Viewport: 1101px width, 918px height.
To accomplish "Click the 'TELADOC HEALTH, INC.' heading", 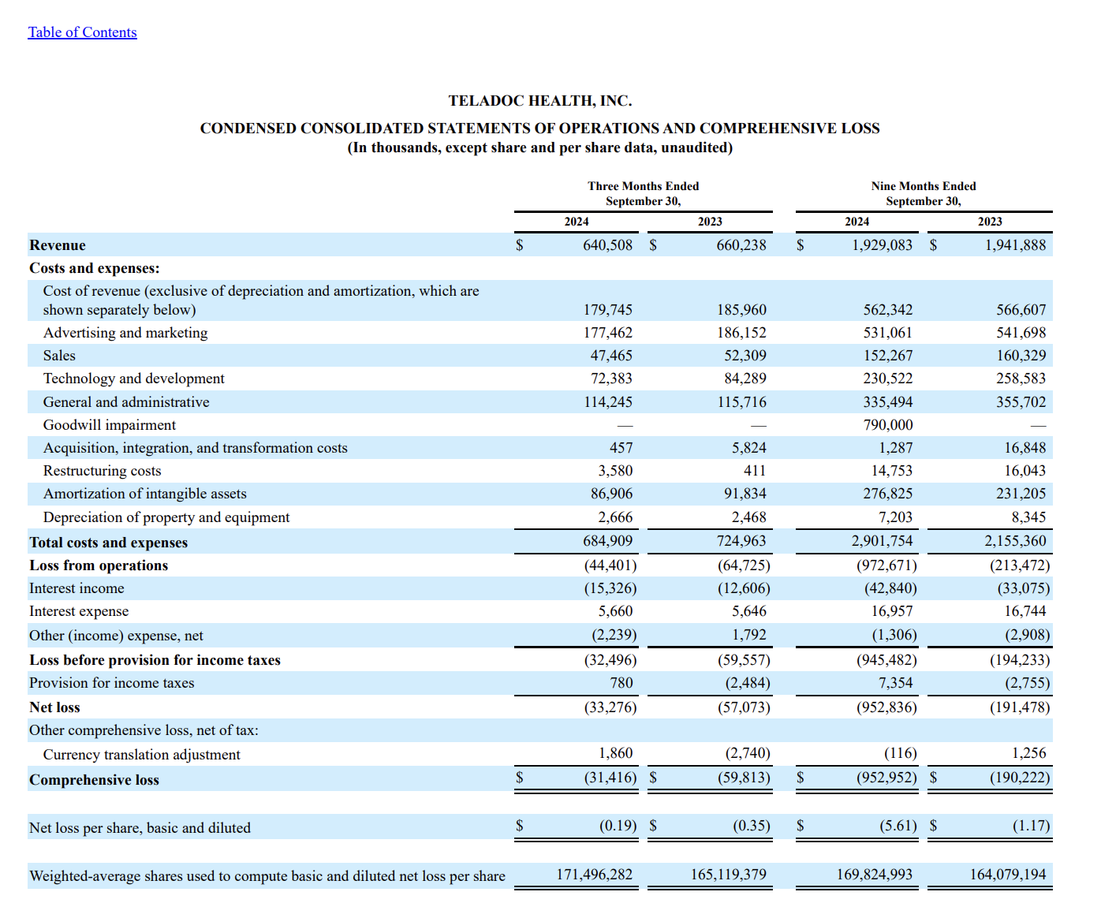I will tap(540, 101).
